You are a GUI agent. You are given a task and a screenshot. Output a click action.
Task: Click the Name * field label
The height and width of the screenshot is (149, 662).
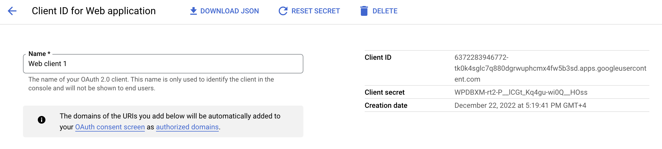click(x=39, y=54)
